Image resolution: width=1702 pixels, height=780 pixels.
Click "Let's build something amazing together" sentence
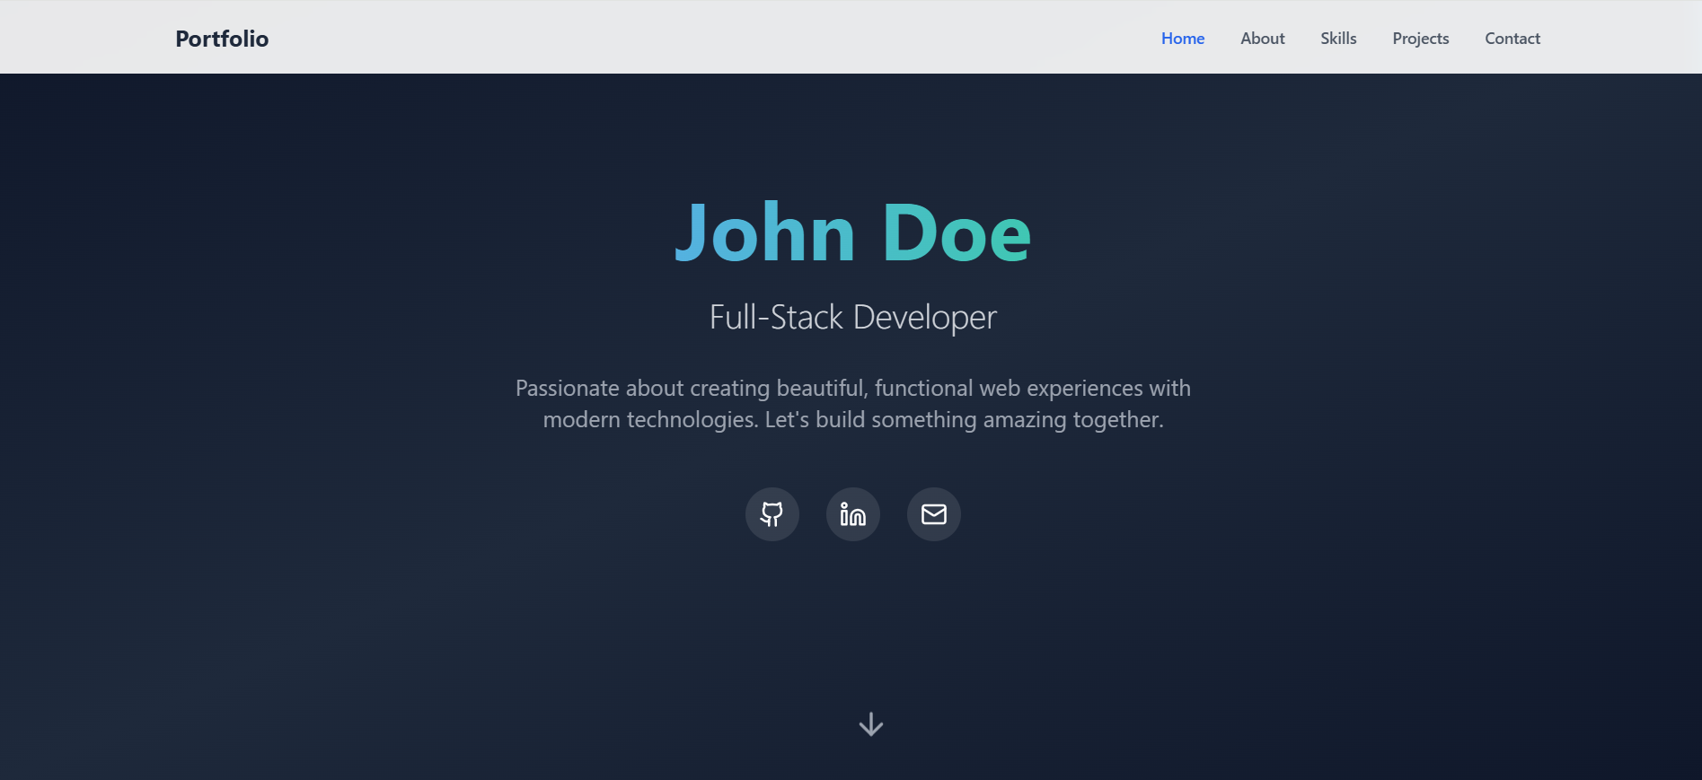click(x=963, y=420)
